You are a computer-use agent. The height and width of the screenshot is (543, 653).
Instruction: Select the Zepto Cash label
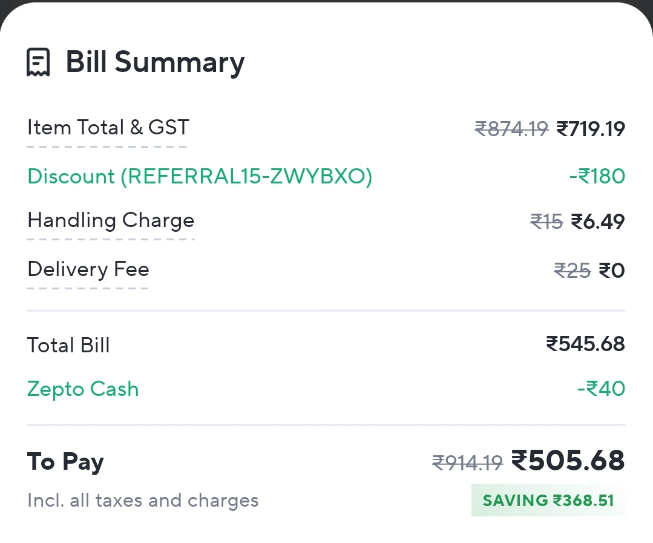click(x=83, y=389)
